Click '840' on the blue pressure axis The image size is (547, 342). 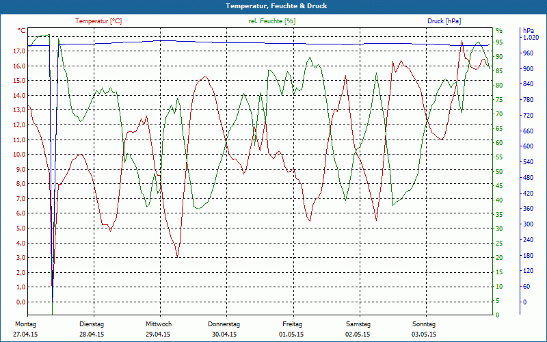tap(528, 84)
